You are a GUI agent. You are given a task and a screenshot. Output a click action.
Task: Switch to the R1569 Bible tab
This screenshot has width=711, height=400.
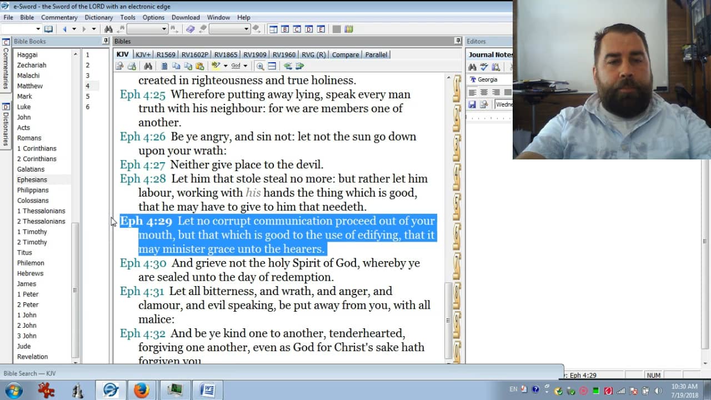(x=166, y=54)
